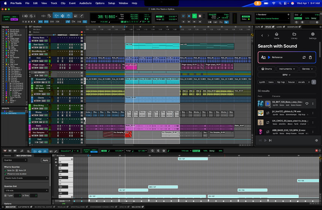Delete the reference with trash icon
322x210 pixels.
pyautogui.click(x=310, y=58)
